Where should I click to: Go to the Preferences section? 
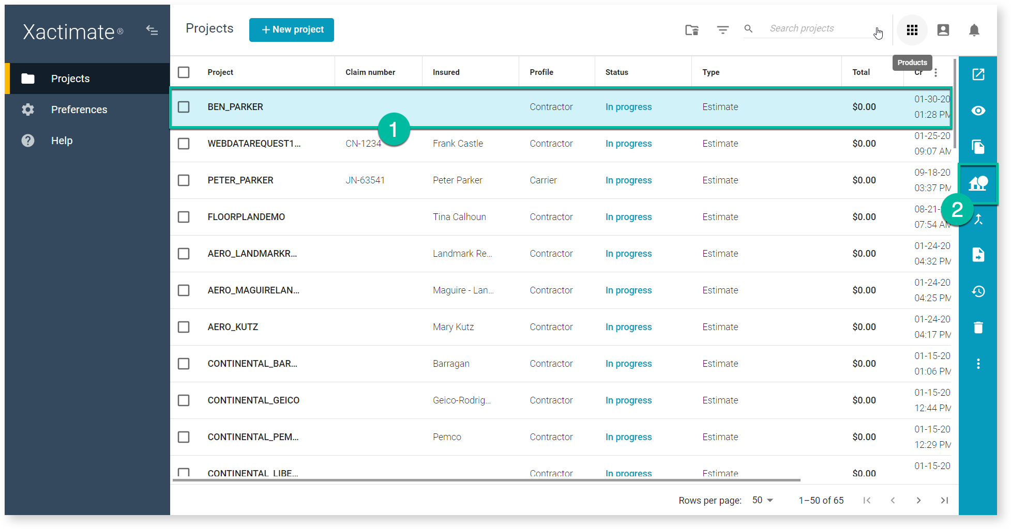(x=79, y=110)
